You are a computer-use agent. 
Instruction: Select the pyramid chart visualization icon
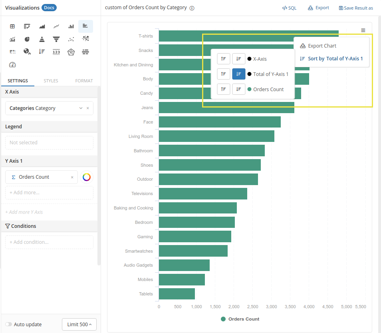pos(42,39)
